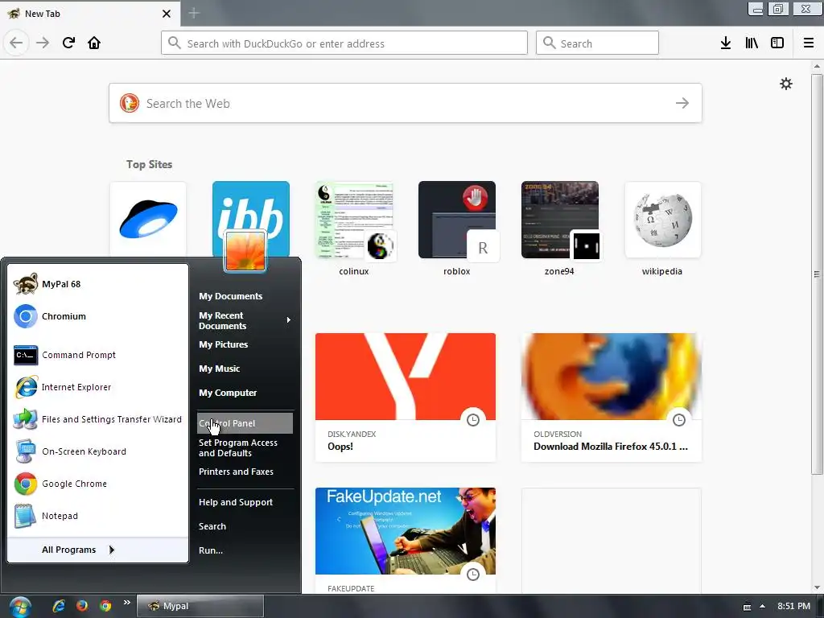Screen dimensions: 824x618
Task: Open Command Prompt from Start menu
Action: click(97, 355)
